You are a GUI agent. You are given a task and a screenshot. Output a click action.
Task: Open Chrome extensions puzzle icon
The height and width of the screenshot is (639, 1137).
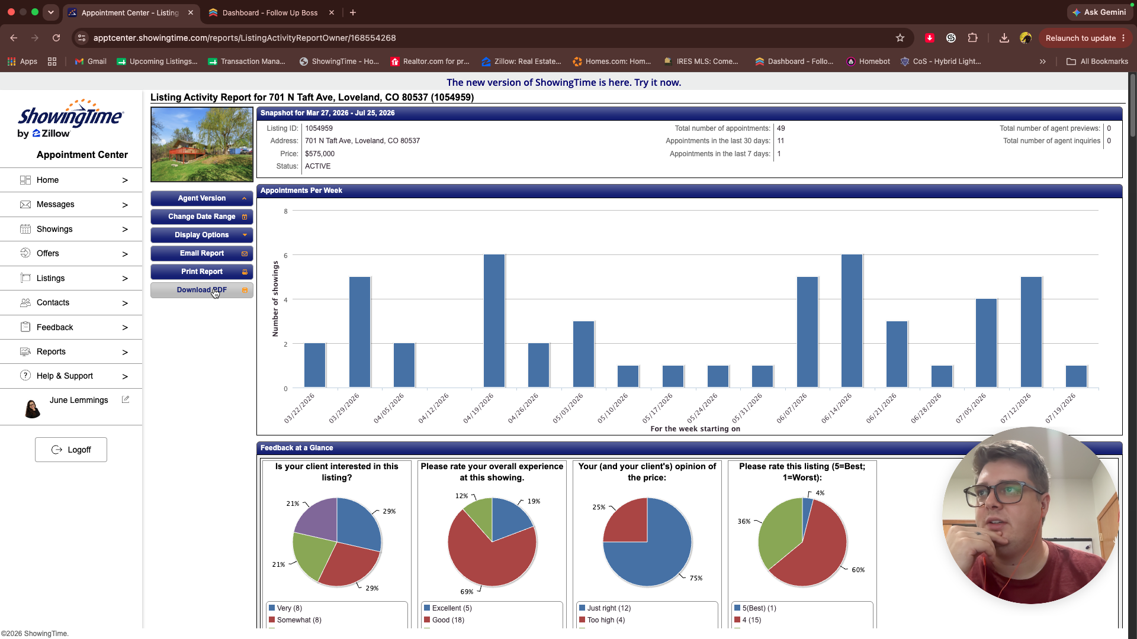click(972, 38)
